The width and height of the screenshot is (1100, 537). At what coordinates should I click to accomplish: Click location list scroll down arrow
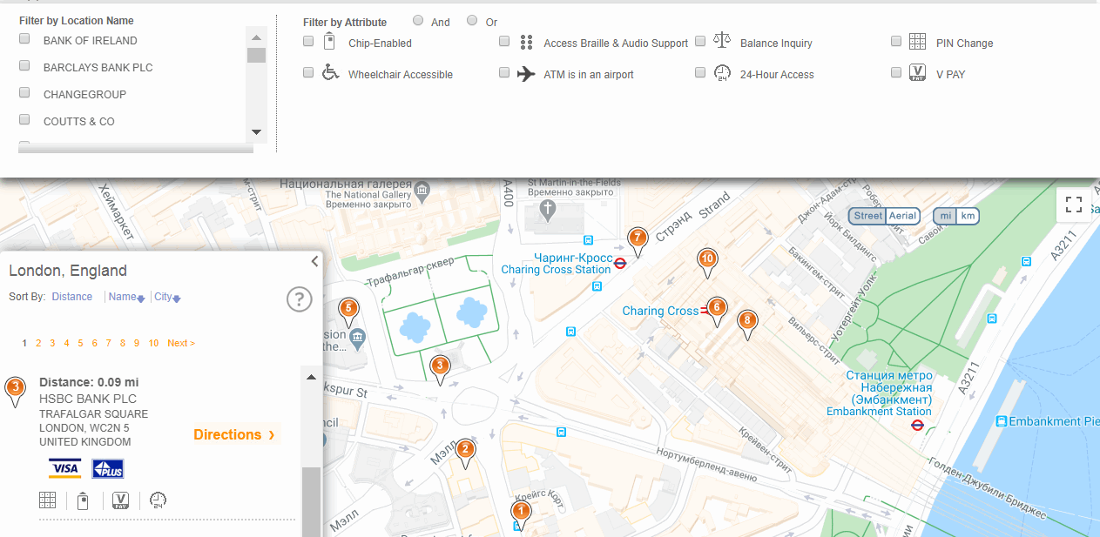[x=256, y=132]
